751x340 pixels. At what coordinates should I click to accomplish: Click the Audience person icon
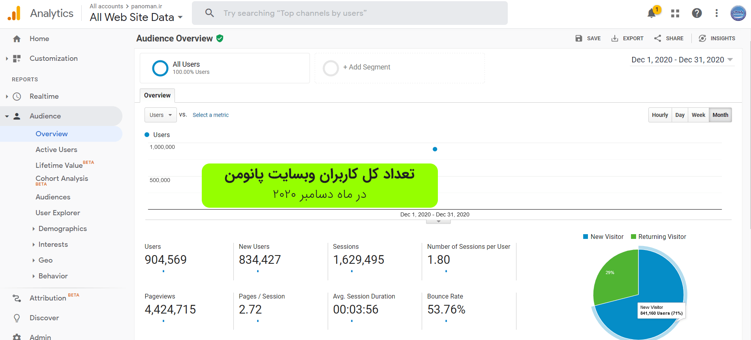[x=17, y=116]
